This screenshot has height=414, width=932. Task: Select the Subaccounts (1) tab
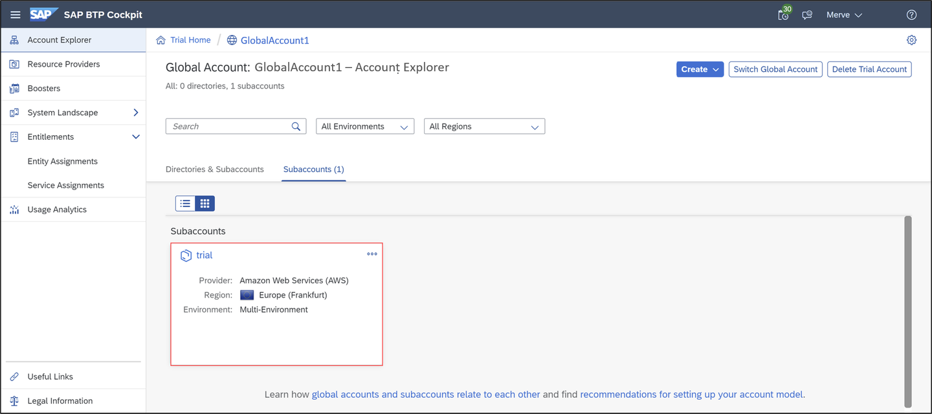(x=313, y=169)
